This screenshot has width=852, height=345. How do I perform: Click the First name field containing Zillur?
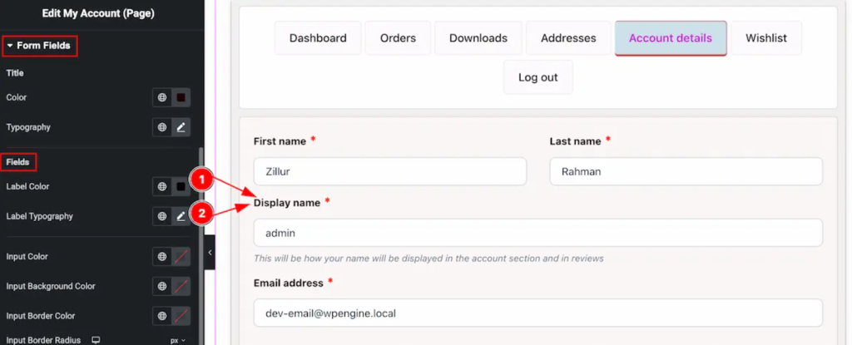point(390,172)
